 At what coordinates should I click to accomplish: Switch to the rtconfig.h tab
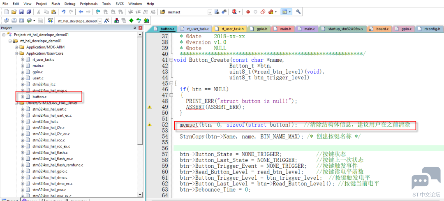(429, 29)
